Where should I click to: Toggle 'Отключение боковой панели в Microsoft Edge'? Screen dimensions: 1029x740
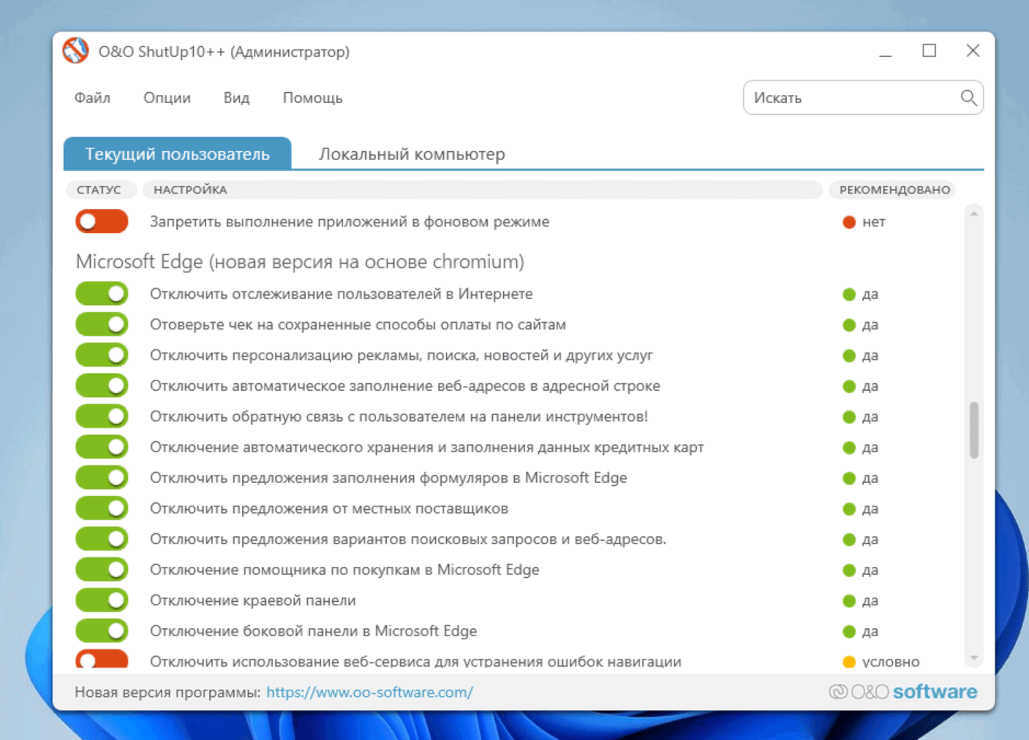point(102,631)
